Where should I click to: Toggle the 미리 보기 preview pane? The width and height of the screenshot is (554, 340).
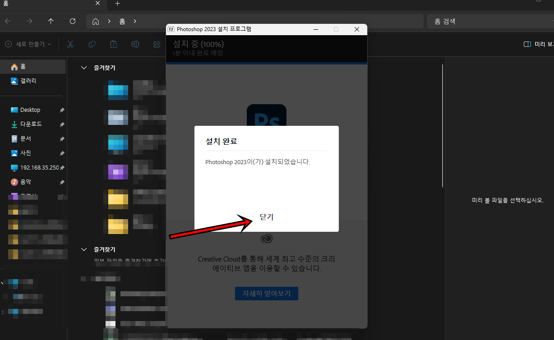(538, 44)
